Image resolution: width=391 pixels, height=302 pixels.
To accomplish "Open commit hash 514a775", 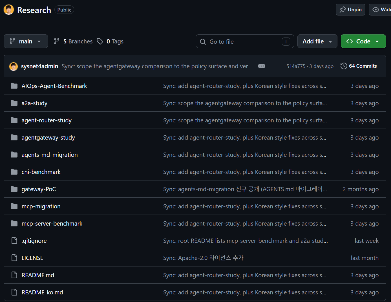I will (296, 66).
